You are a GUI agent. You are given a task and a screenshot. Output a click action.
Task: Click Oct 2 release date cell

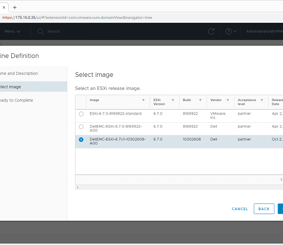[x=277, y=139]
